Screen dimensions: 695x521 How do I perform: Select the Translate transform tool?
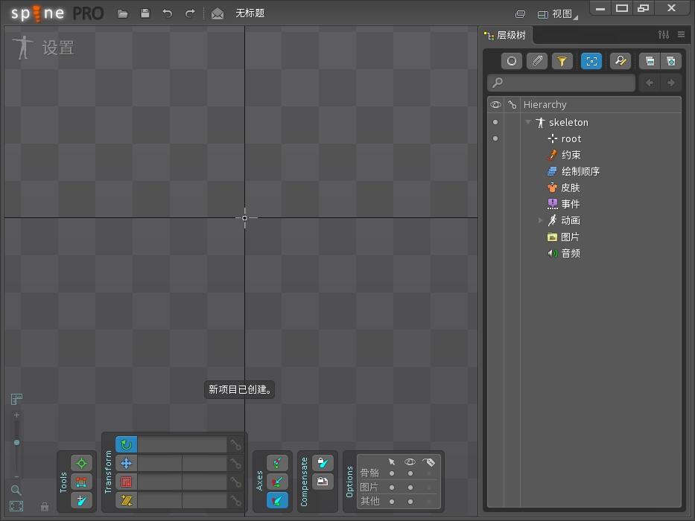coord(126,463)
